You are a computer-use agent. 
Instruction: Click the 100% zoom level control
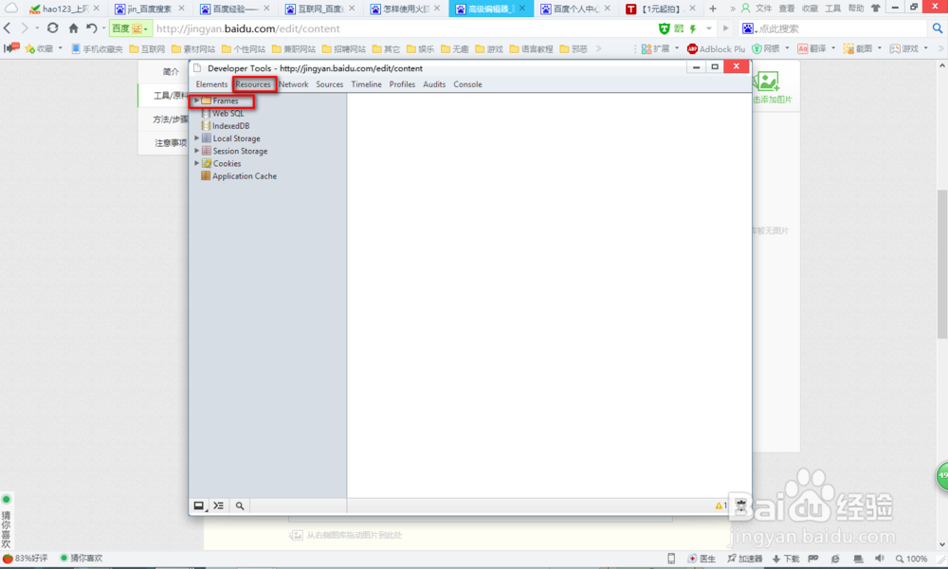[x=912, y=559]
